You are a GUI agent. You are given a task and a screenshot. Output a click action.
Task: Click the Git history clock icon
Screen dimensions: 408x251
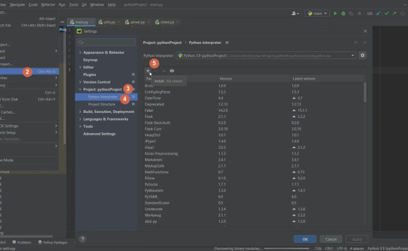point(403,13)
